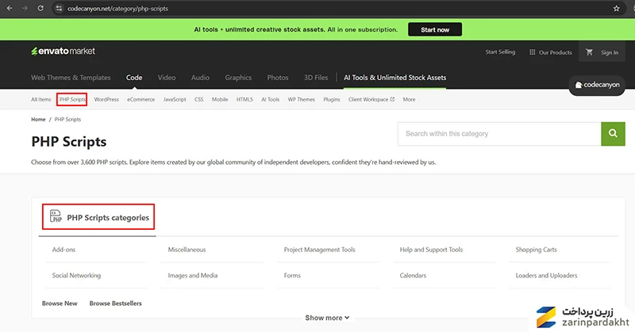The height and width of the screenshot is (332, 635).
Task: Click the codecanyon badge logo
Action: click(x=598, y=85)
